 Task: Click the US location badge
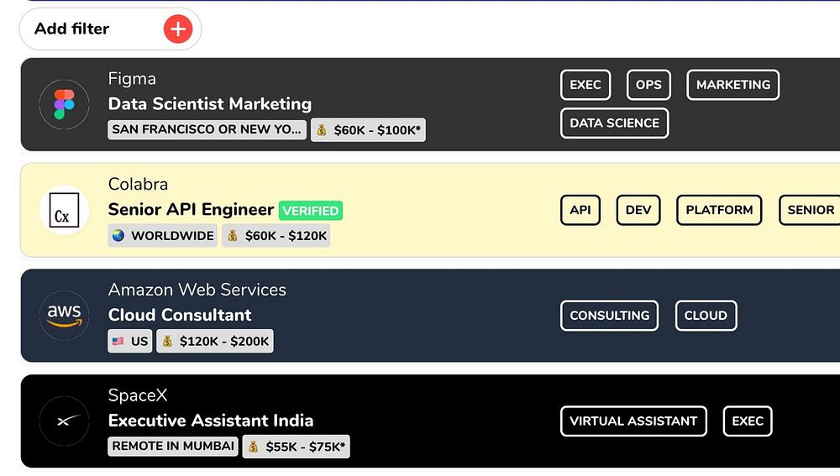coord(129,341)
